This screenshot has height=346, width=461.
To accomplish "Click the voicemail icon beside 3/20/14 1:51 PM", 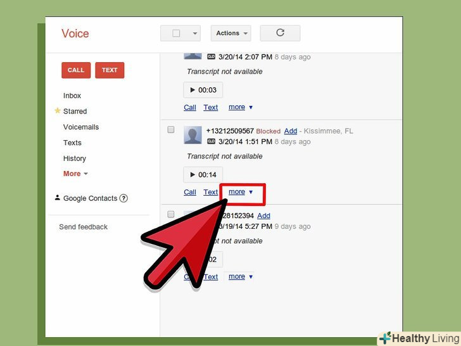I will point(211,141).
